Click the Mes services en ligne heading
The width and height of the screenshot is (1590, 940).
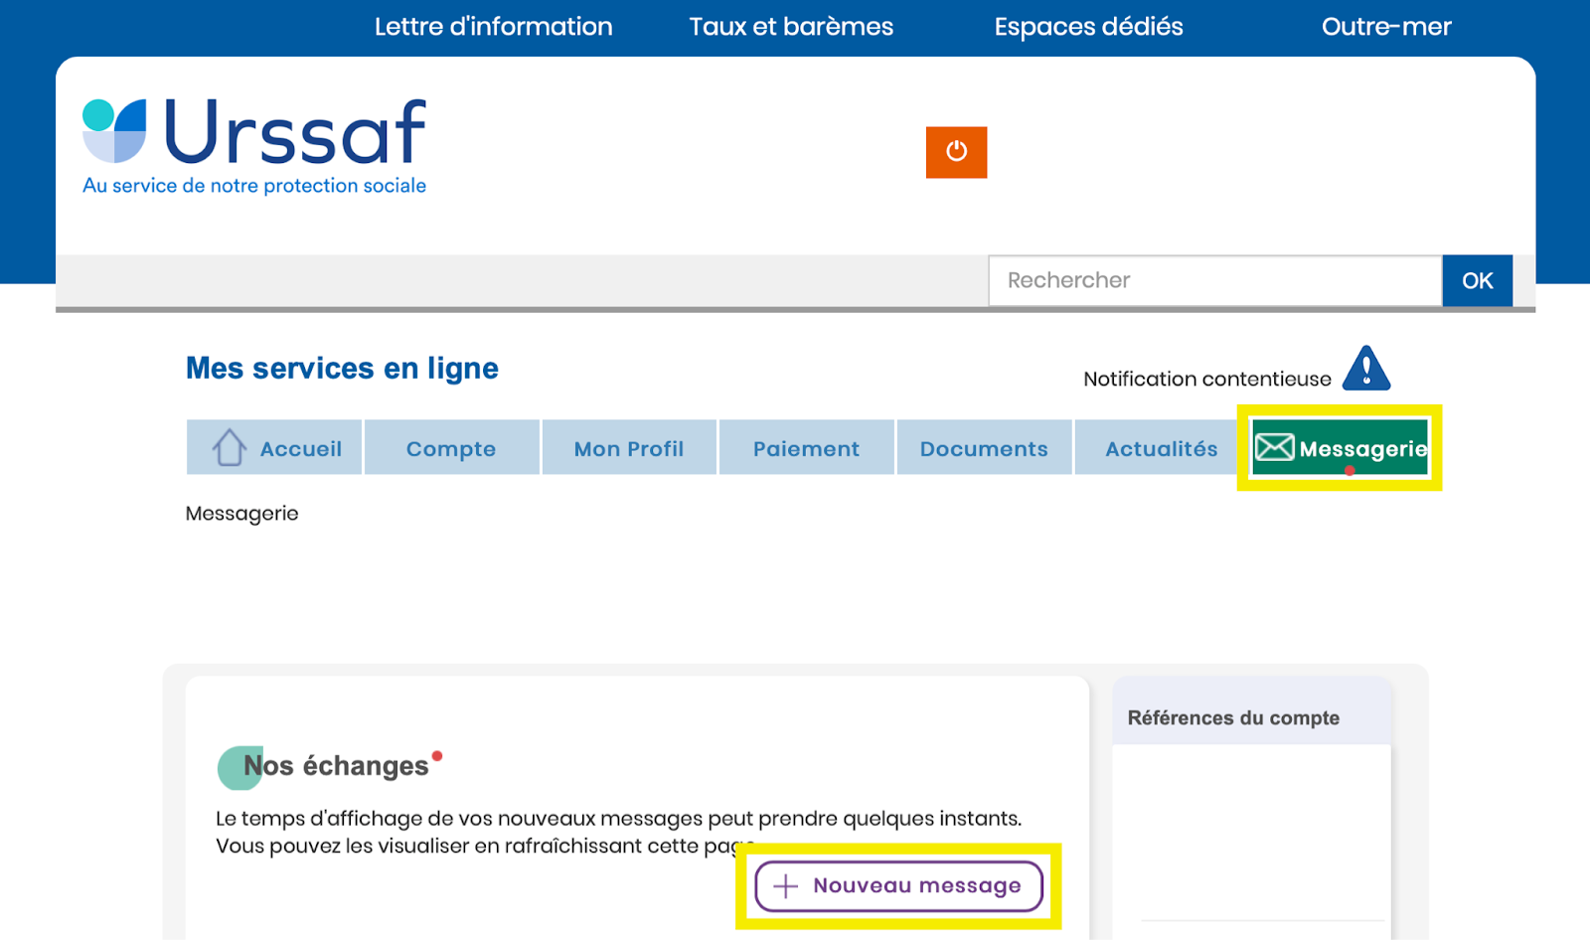point(342,368)
